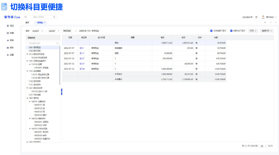Image resolution: width=279 pixels, height=155 pixels.
Task: Open the 设置 settings gear in sidebar
Action: pos(8,55)
